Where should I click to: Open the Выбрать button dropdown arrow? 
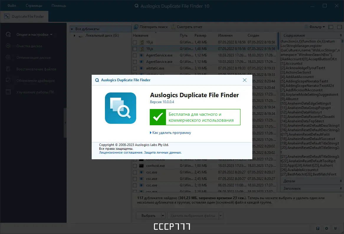tap(163, 216)
